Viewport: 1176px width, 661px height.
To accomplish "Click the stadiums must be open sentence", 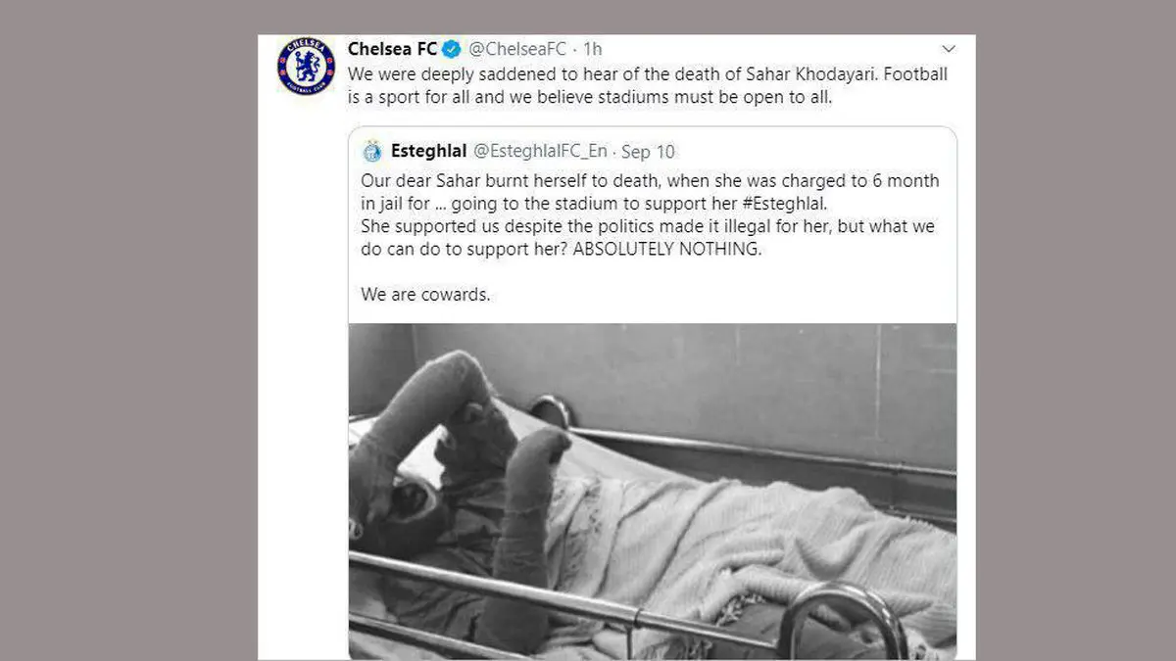I will point(690,98).
